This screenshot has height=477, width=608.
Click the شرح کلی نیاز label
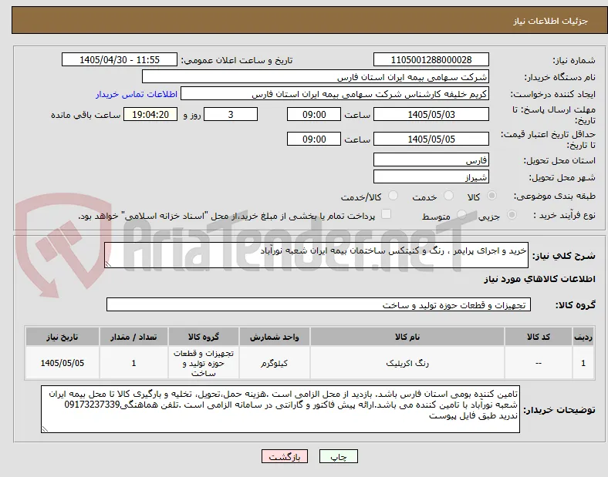(563, 256)
